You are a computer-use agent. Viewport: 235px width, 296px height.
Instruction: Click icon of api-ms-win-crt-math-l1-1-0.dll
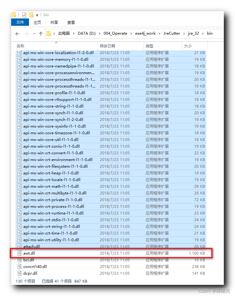[19, 187]
